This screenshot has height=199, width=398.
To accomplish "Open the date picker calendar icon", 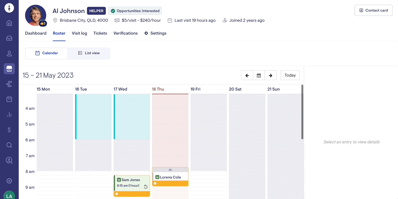I will (x=259, y=75).
